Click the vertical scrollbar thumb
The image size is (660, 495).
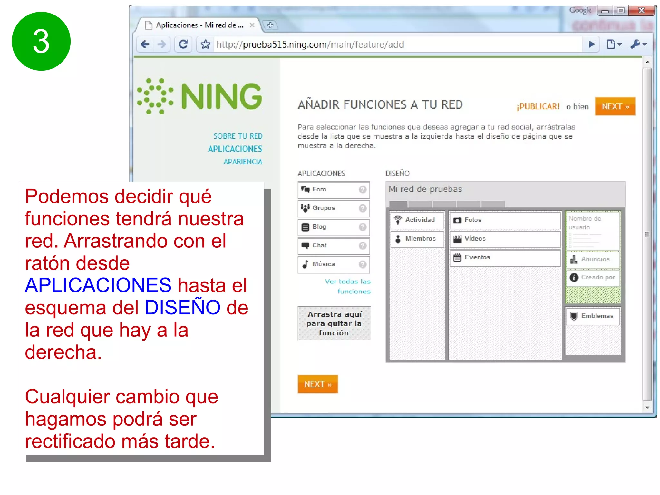point(647,234)
